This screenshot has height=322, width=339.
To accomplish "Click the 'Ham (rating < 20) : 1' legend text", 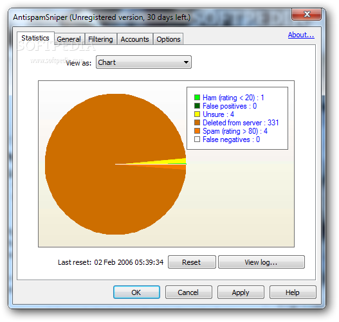I will click(x=234, y=98).
